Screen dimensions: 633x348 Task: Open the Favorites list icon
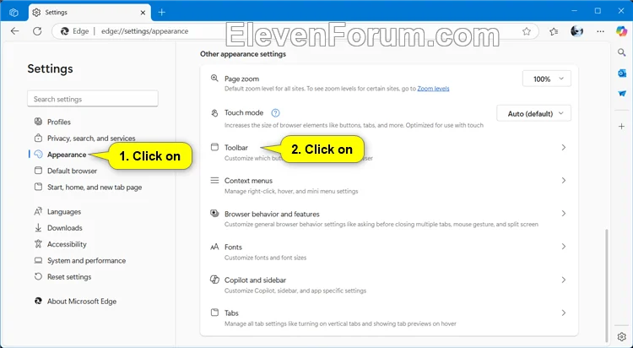(554, 31)
